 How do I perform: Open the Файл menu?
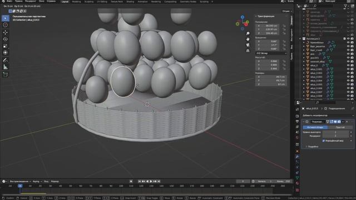9,1
